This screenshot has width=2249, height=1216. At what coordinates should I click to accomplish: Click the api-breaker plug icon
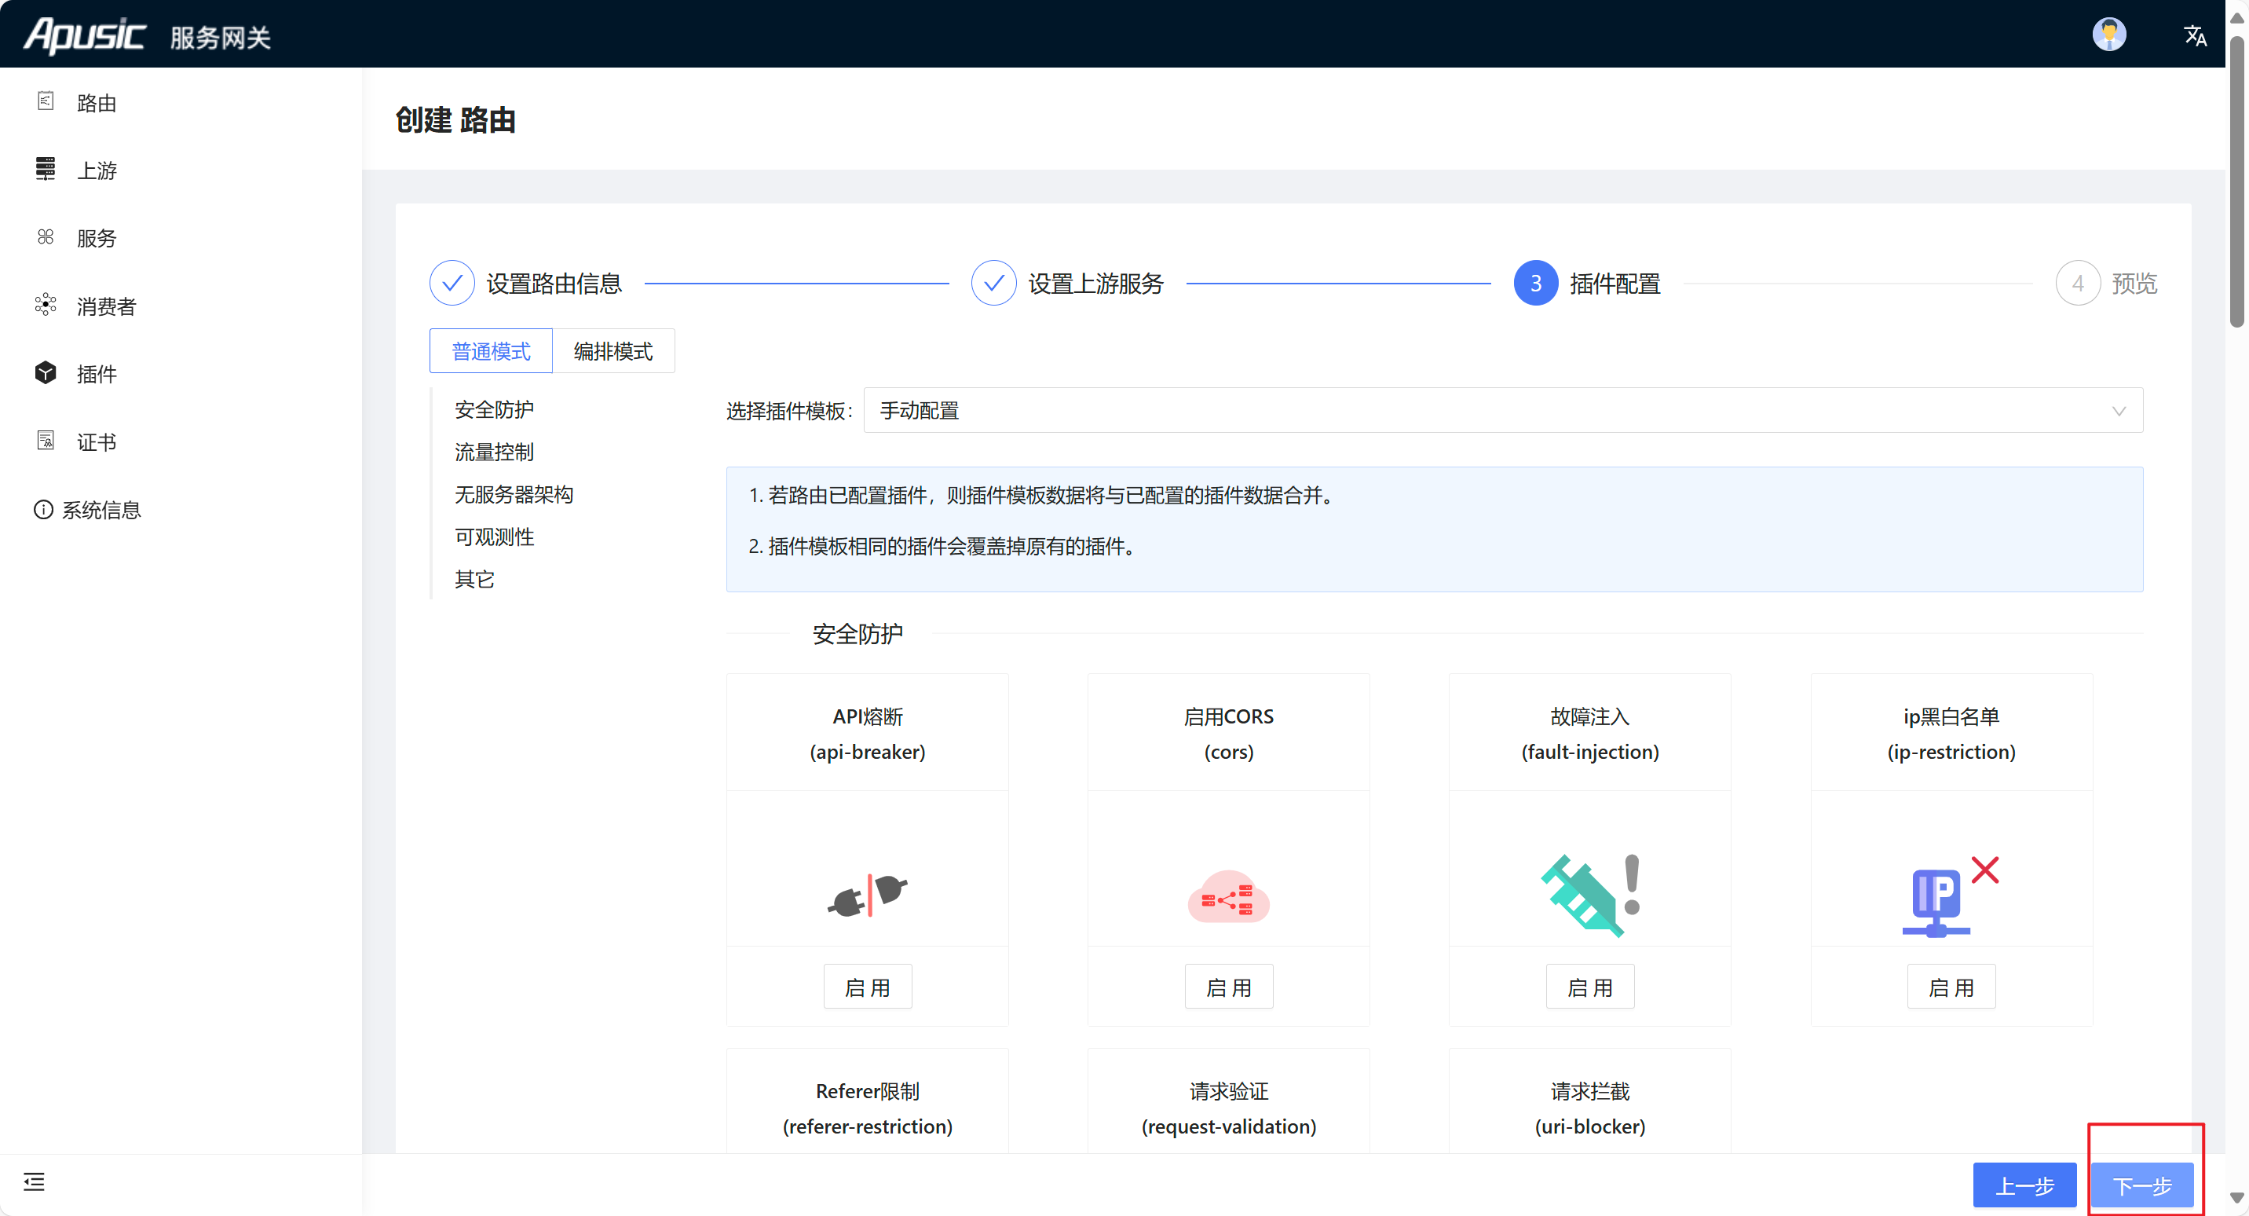pyautogui.click(x=867, y=896)
